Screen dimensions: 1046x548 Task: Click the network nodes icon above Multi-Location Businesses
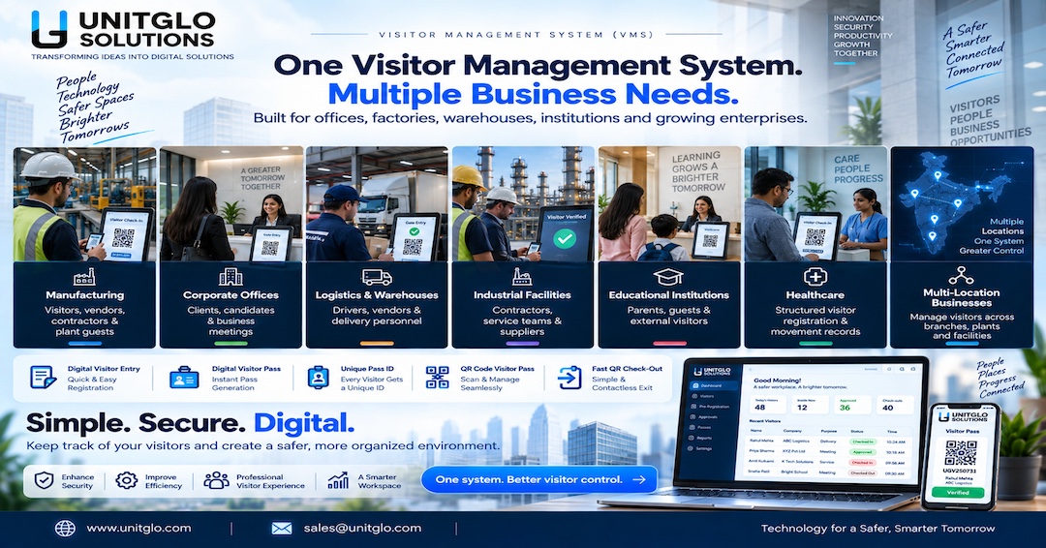[x=961, y=274]
